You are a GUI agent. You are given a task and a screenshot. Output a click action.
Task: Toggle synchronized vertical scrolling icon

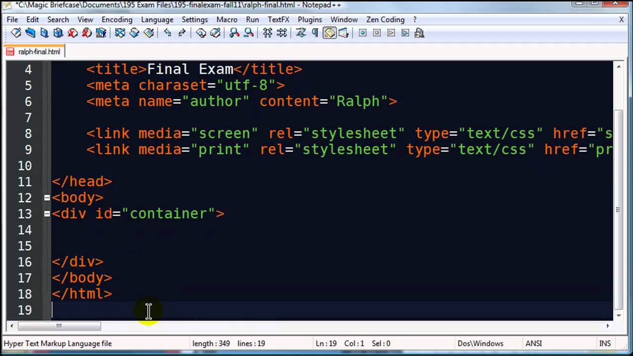click(x=268, y=33)
